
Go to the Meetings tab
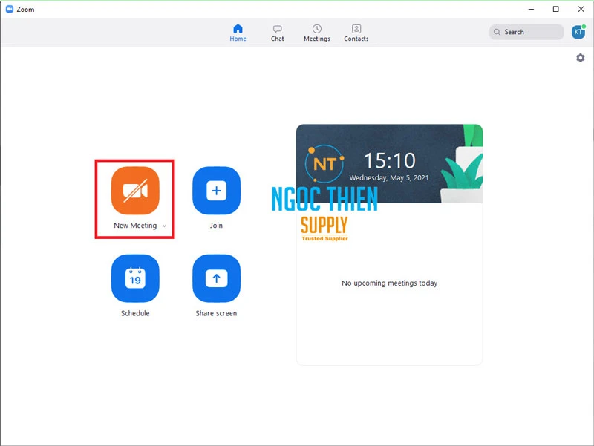316,33
